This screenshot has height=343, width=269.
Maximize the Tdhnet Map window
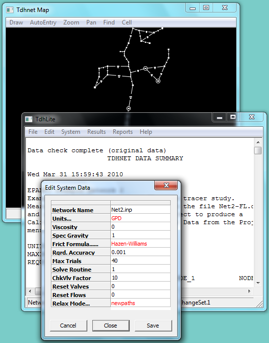[x=206, y=8]
